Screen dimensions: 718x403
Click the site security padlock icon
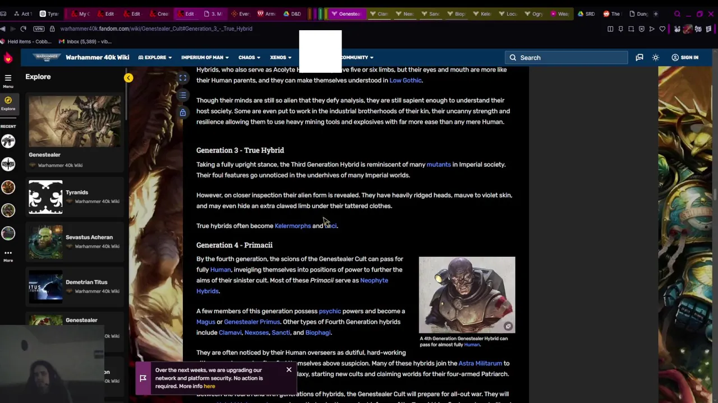click(52, 29)
